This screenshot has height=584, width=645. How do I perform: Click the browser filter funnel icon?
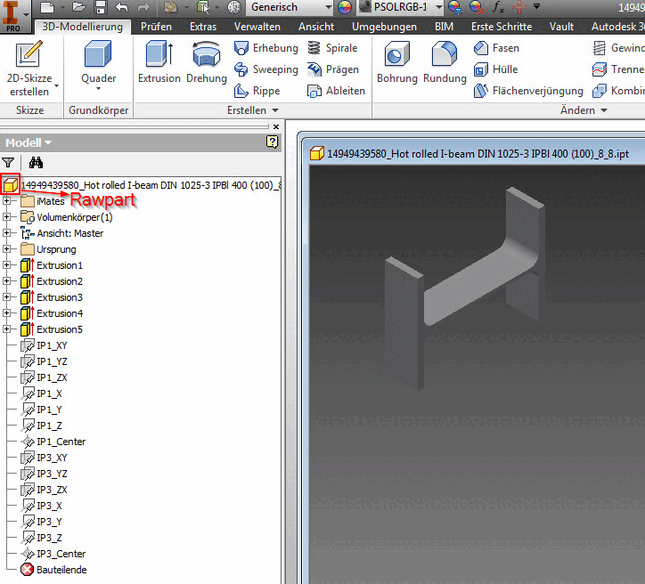coord(8,163)
